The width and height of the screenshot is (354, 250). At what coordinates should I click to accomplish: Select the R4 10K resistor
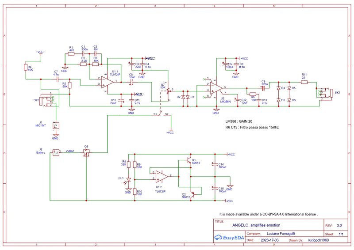[26, 67]
